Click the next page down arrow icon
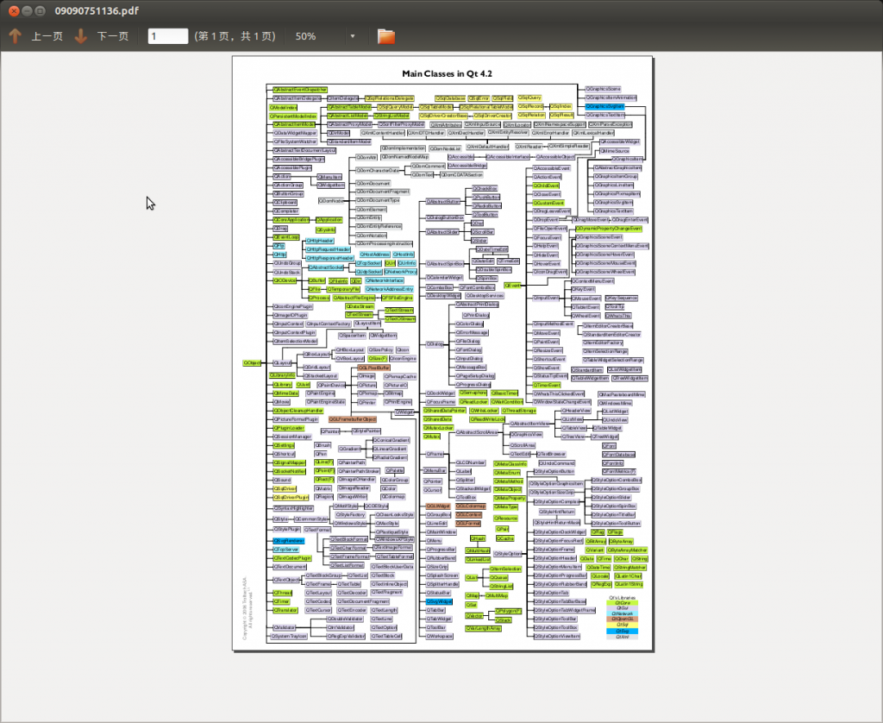Screen dimensions: 883x723 [80, 36]
